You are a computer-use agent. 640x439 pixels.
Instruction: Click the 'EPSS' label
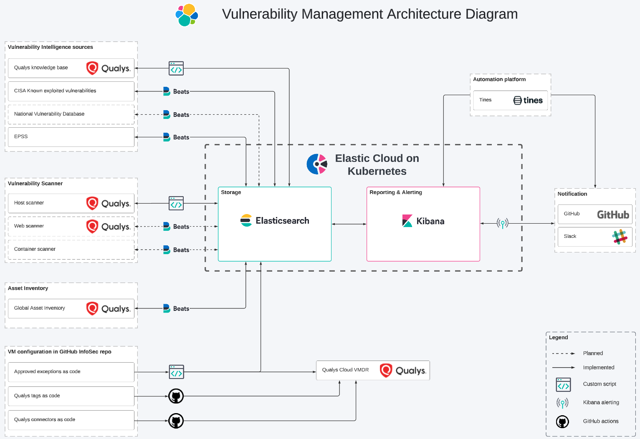[21, 136]
